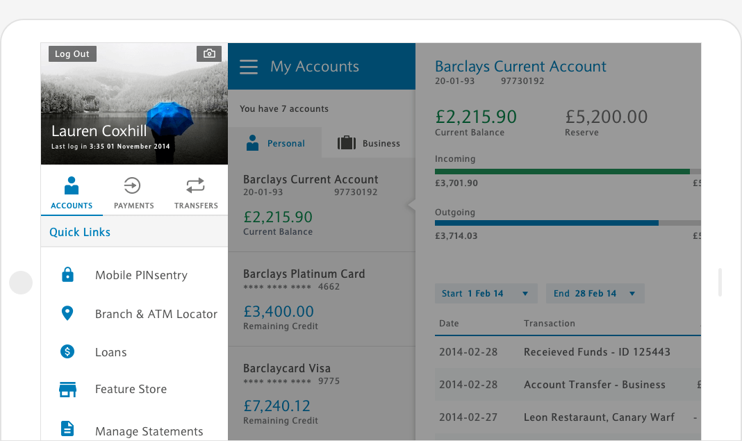Viewport: 742px width, 441px height.
Task: Open Mobile PINsentry link
Action: point(141,275)
